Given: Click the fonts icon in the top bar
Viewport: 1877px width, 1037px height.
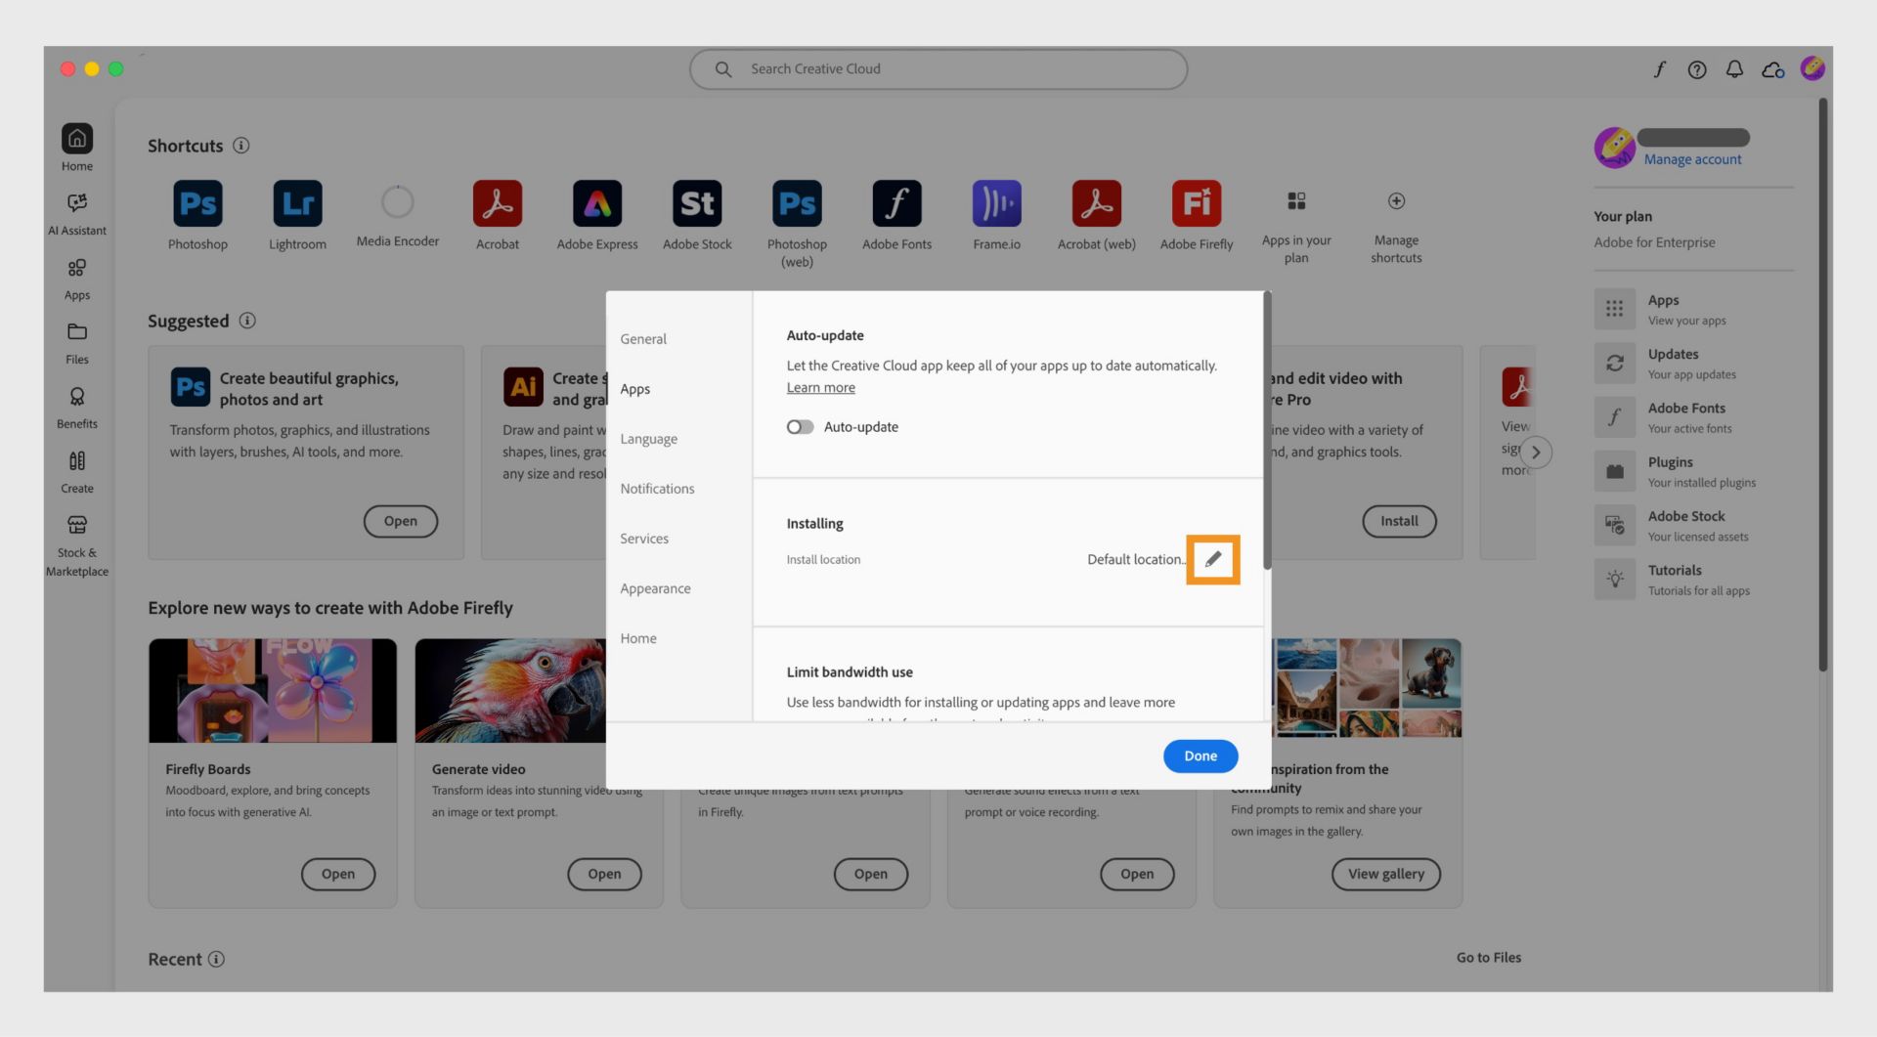Looking at the screenshot, I should tap(1659, 69).
